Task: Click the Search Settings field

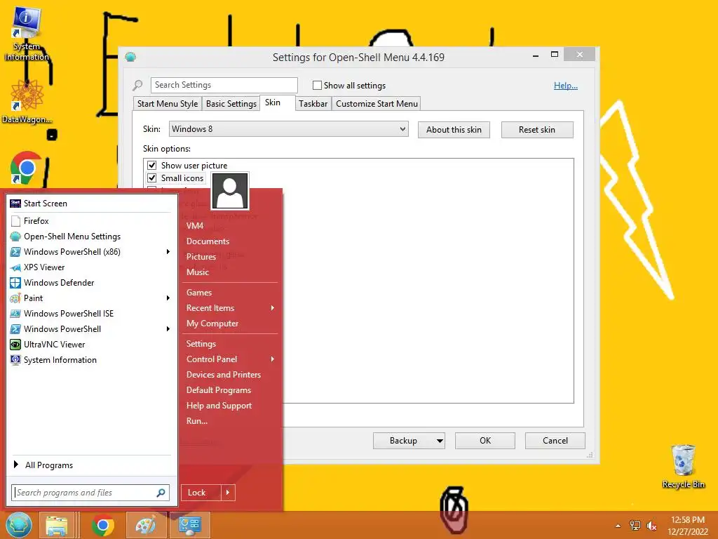Action: (224, 85)
